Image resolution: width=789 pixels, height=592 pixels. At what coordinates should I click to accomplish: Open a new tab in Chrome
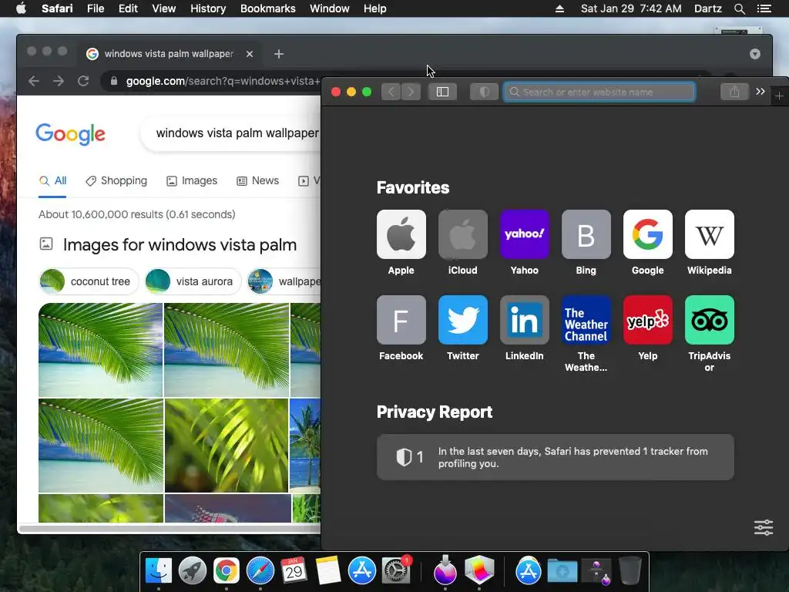(279, 54)
